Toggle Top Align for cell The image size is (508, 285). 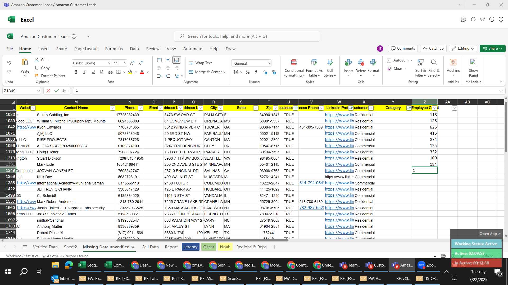pos(159,60)
